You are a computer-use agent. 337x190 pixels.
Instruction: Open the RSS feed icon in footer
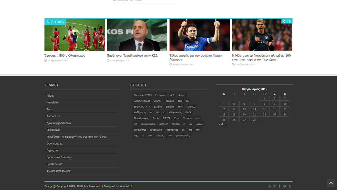click(x=269, y=186)
